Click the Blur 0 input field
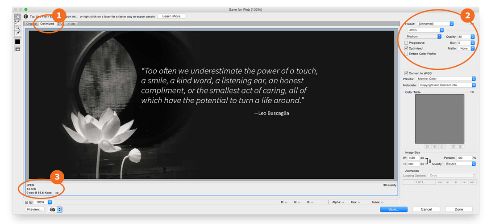 click(x=464, y=42)
